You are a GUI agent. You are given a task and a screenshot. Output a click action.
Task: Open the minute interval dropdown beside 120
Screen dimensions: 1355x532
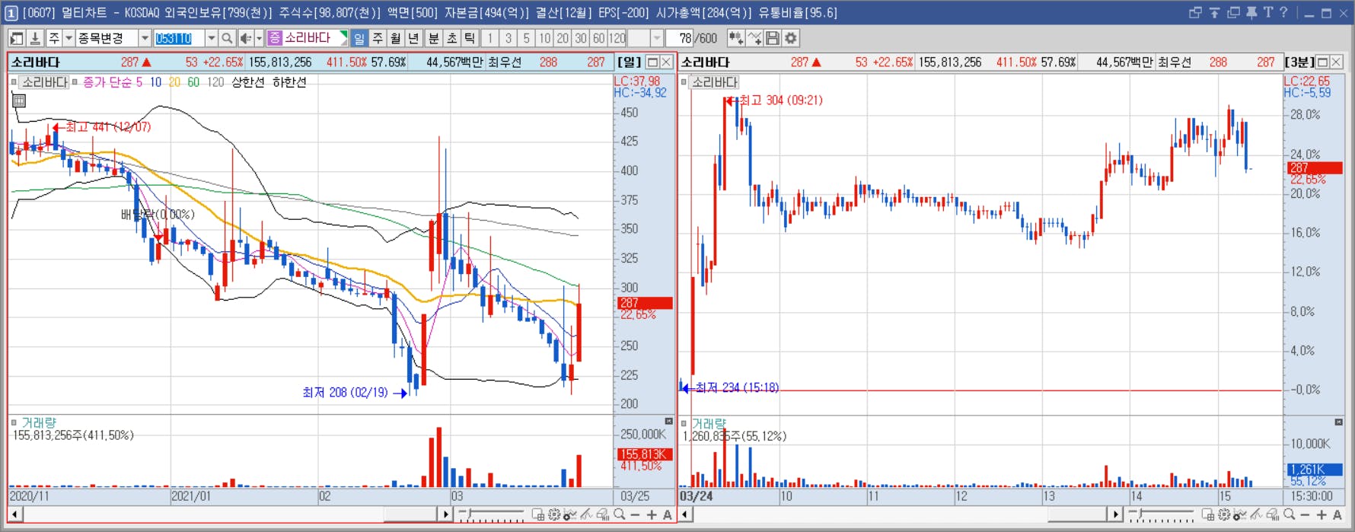(x=656, y=38)
